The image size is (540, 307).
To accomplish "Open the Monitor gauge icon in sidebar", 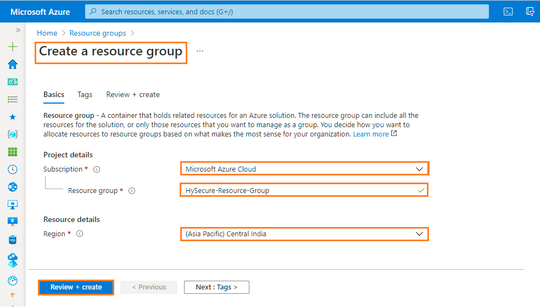I will 13,281.
